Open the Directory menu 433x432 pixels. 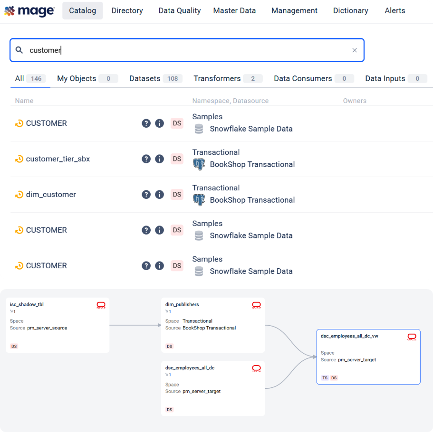[127, 10]
